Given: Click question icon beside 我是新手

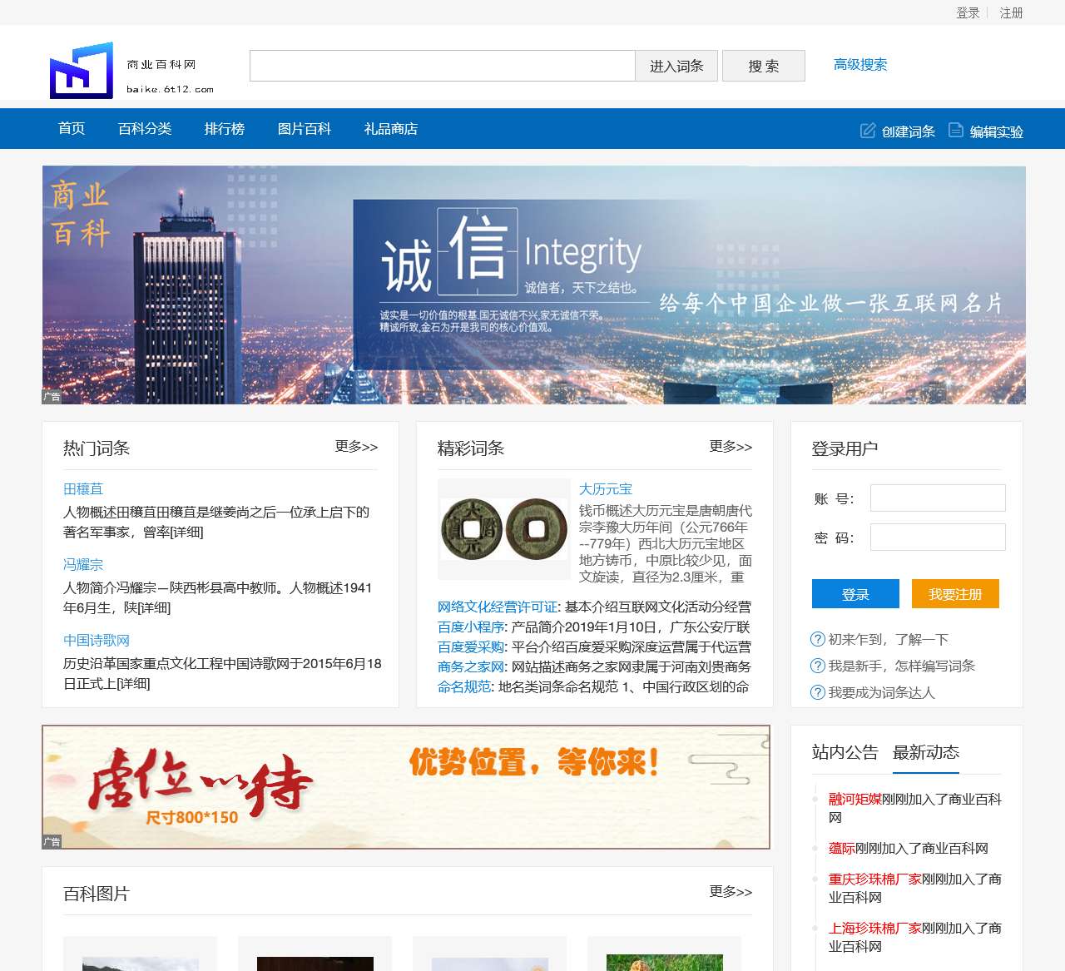Looking at the screenshot, I should [x=818, y=666].
